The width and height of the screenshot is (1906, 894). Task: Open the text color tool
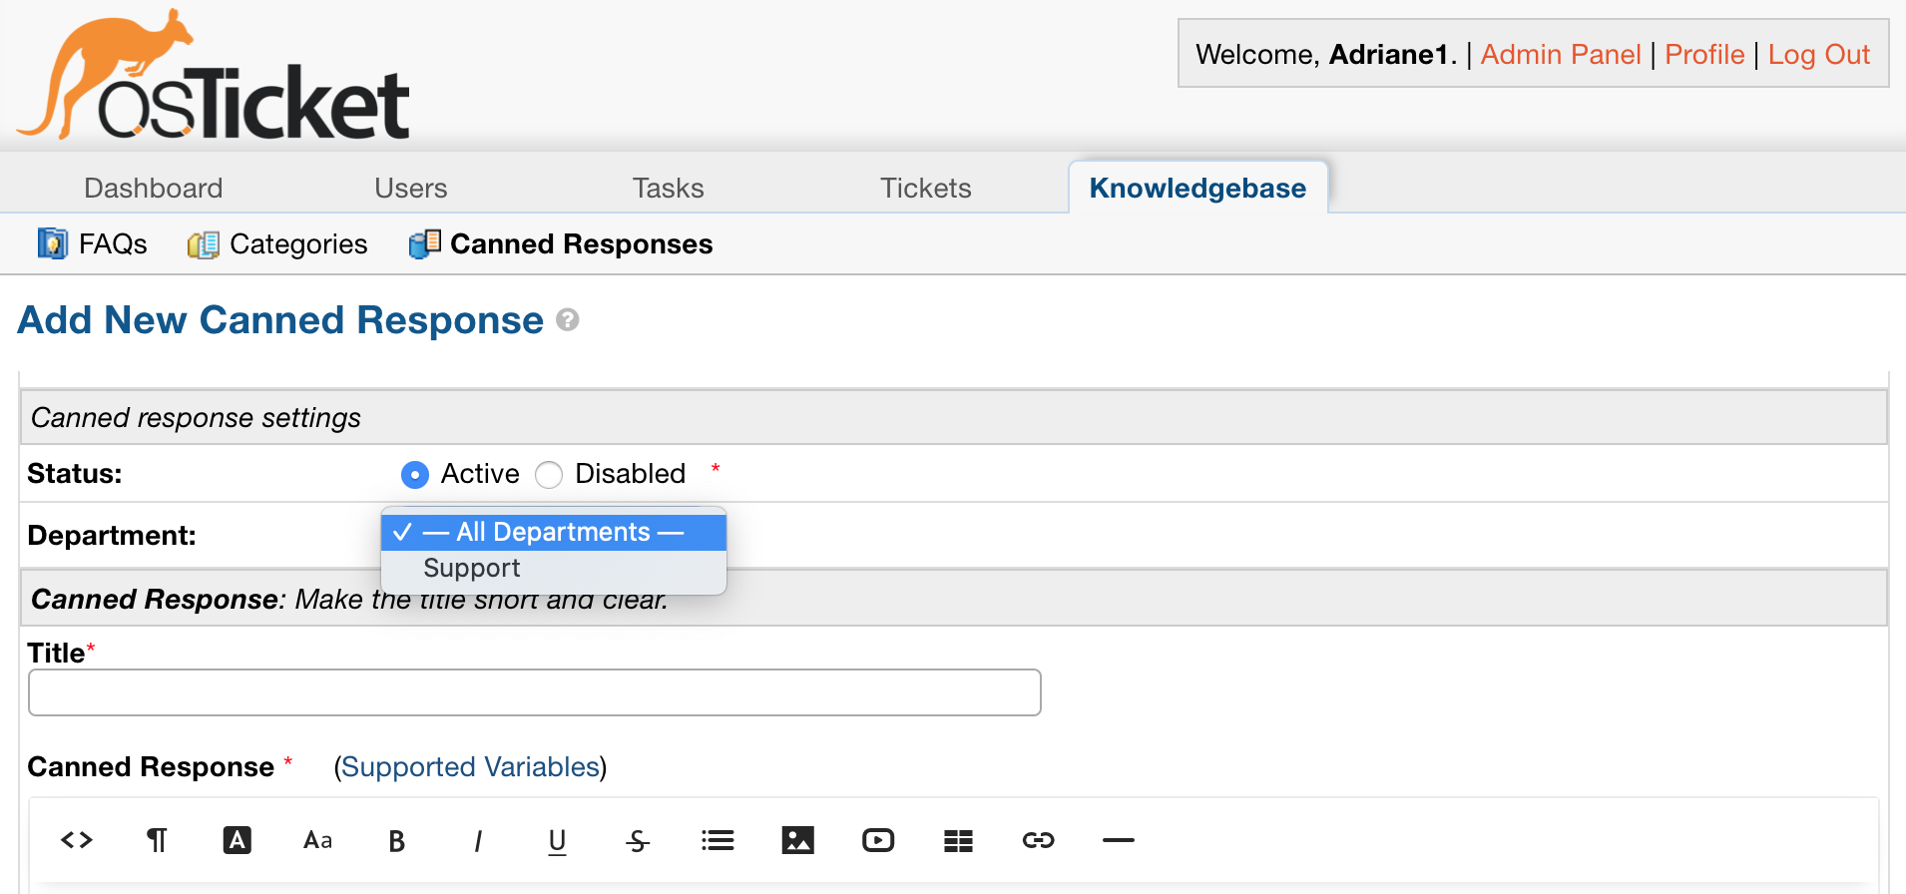click(x=237, y=840)
